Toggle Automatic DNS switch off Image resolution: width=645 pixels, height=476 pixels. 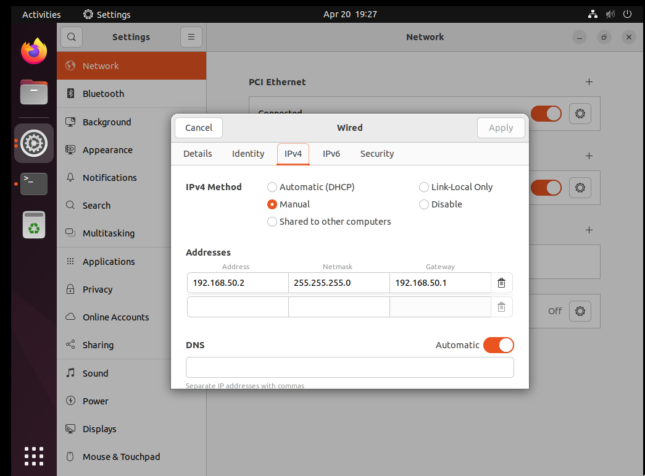click(498, 345)
